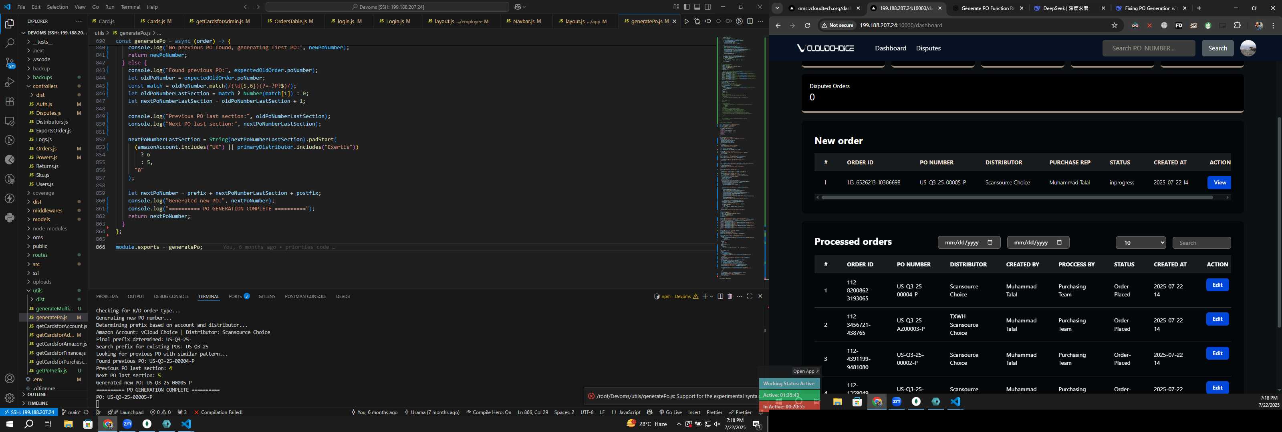Click Windows Start button

point(9,424)
